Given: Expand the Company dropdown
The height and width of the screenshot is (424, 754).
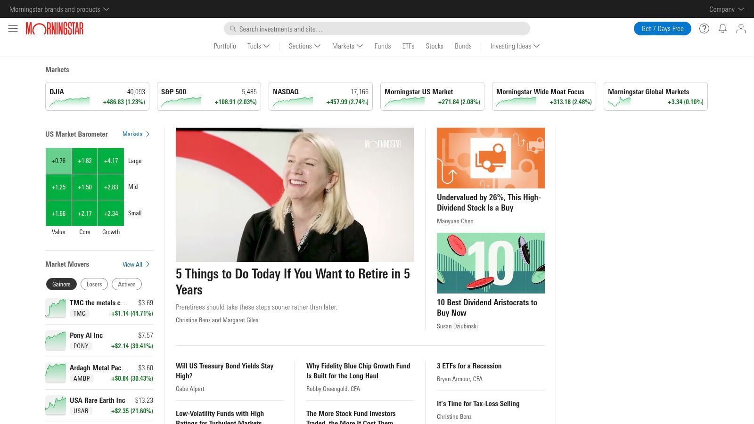Looking at the screenshot, I should (x=727, y=9).
